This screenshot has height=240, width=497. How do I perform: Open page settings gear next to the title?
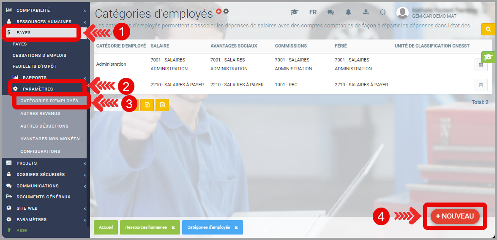click(226, 11)
